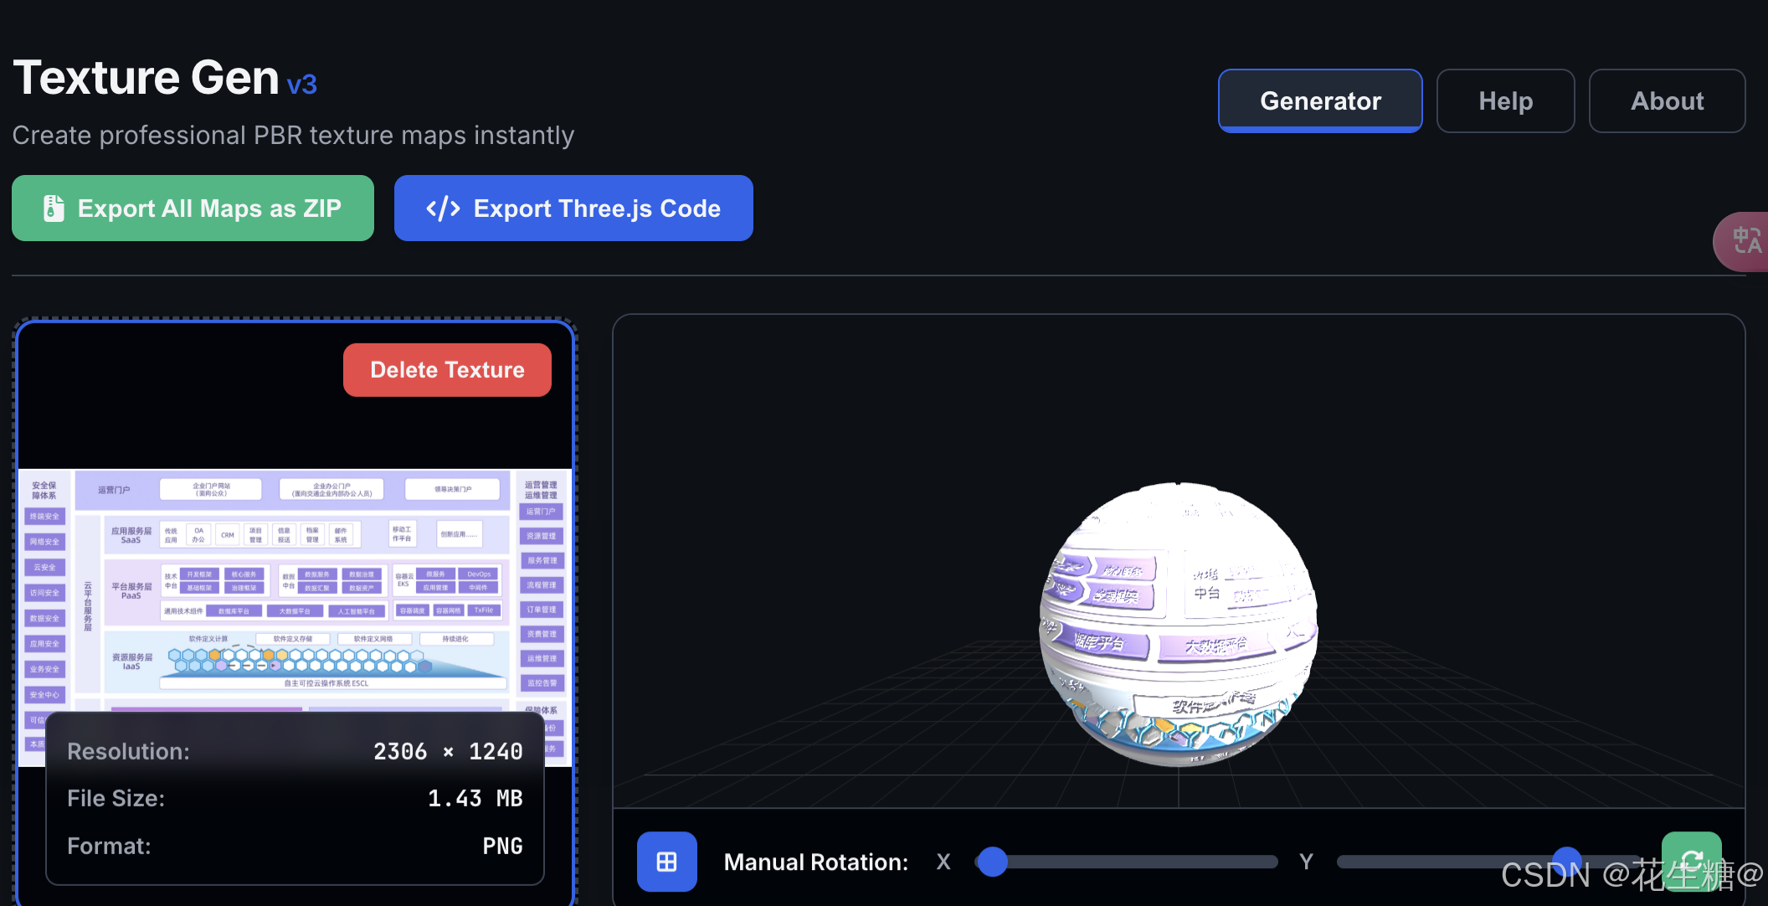
Task: Click the v3 version label
Action: [x=301, y=85]
